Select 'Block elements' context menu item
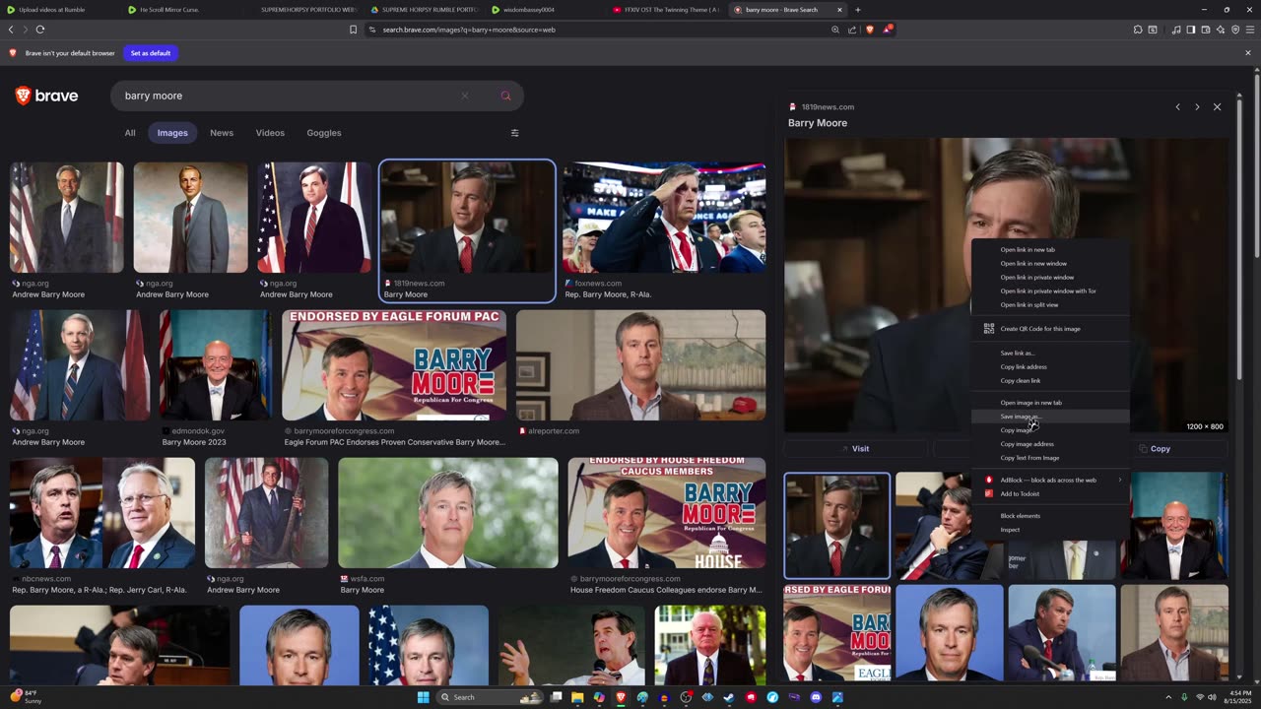 click(x=1050, y=516)
